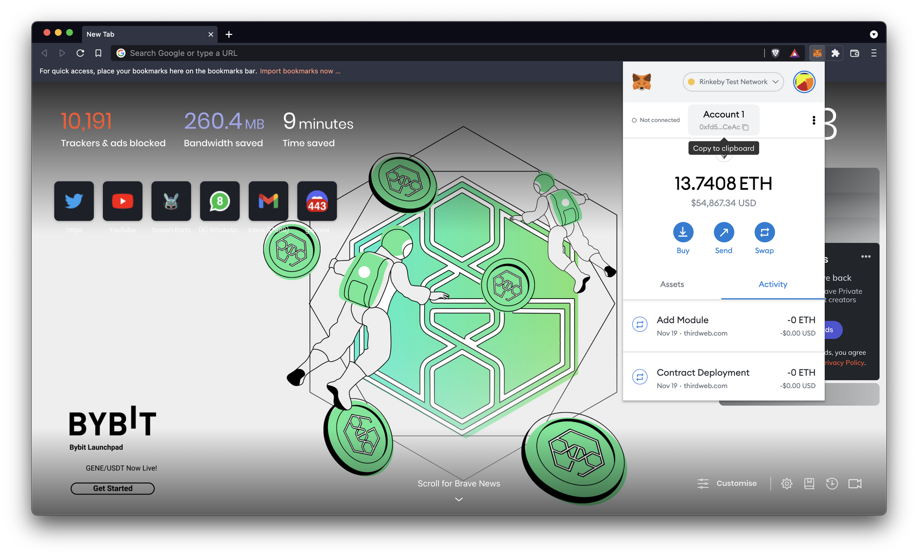Viewport: 918px width, 557px height.
Task: Switch to the Assets tab in MetaMask
Action: pos(672,284)
